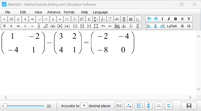Click the font size slider handle

tap(5, 106)
